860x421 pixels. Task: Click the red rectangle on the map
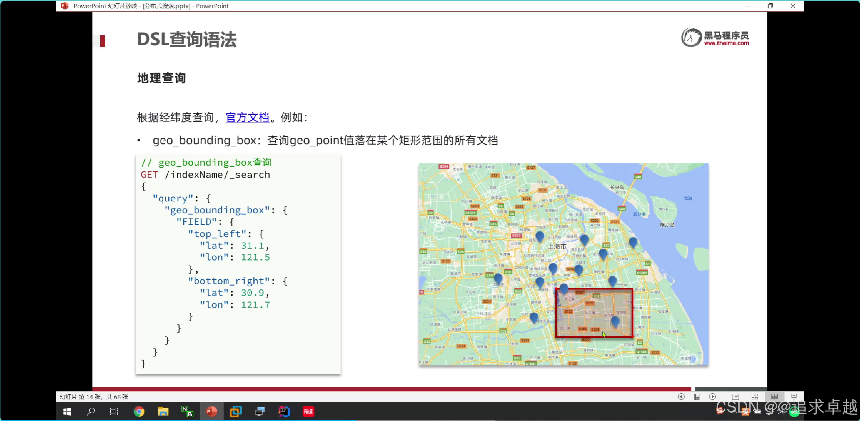point(594,313)
